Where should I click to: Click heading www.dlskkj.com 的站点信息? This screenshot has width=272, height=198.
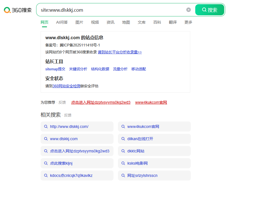point(74,38)
